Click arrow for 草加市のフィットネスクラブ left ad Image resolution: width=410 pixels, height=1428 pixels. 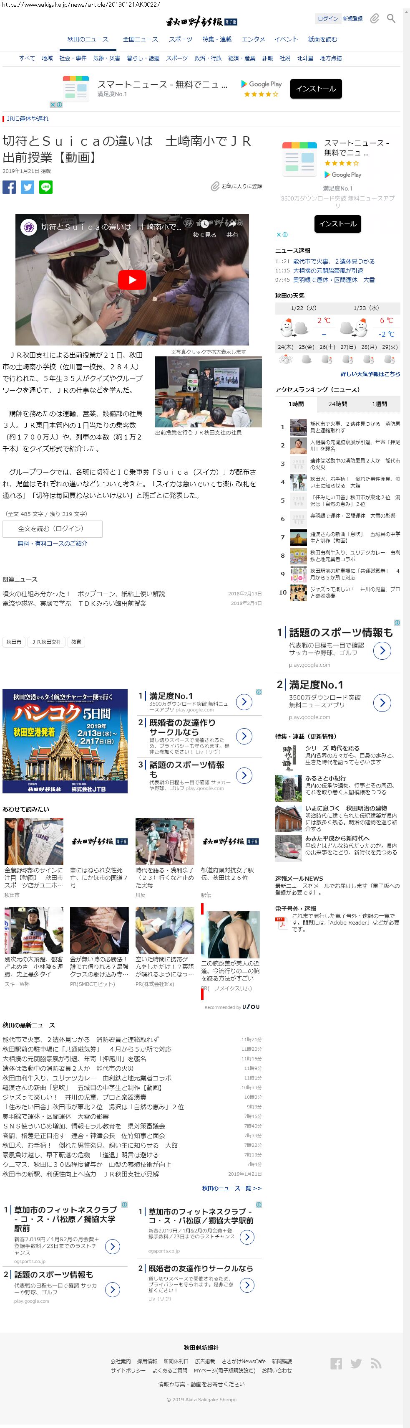click(x=112, y=1247)
